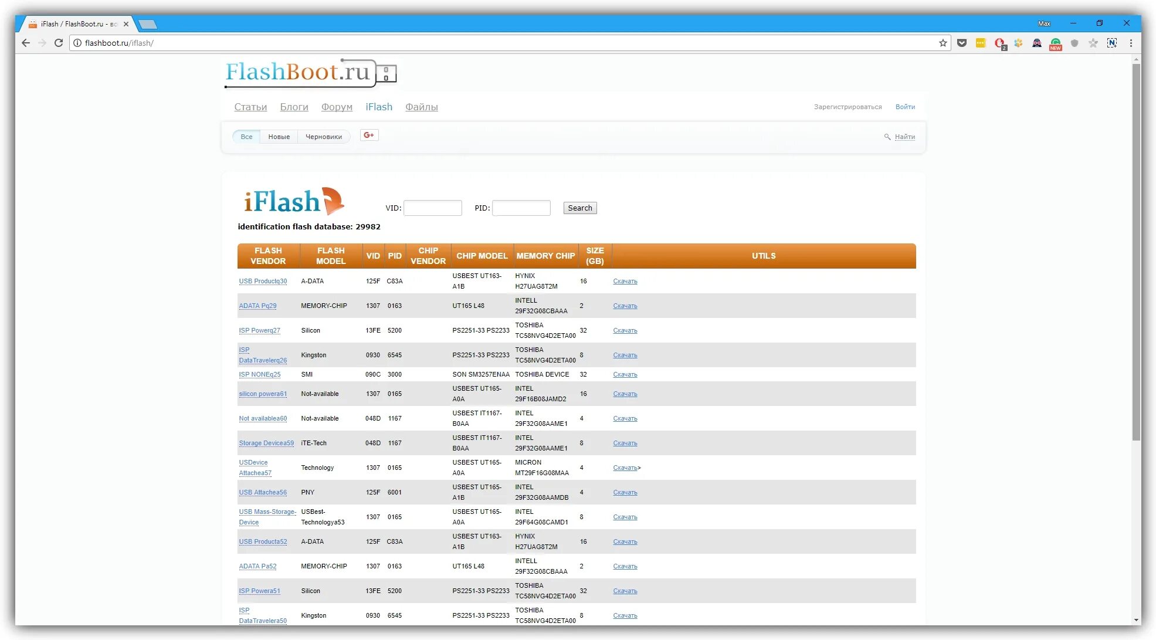The height and width of the screenshot is (640, 1156).
Task: Switch to the Черновики filter
Action: click(323, 137)
